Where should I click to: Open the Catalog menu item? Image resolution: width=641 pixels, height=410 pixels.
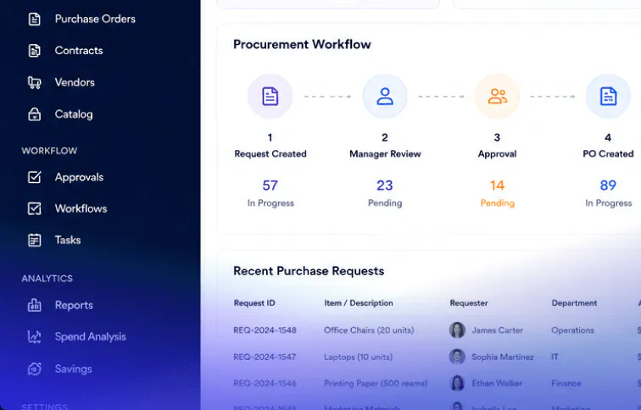pos(74,114)
